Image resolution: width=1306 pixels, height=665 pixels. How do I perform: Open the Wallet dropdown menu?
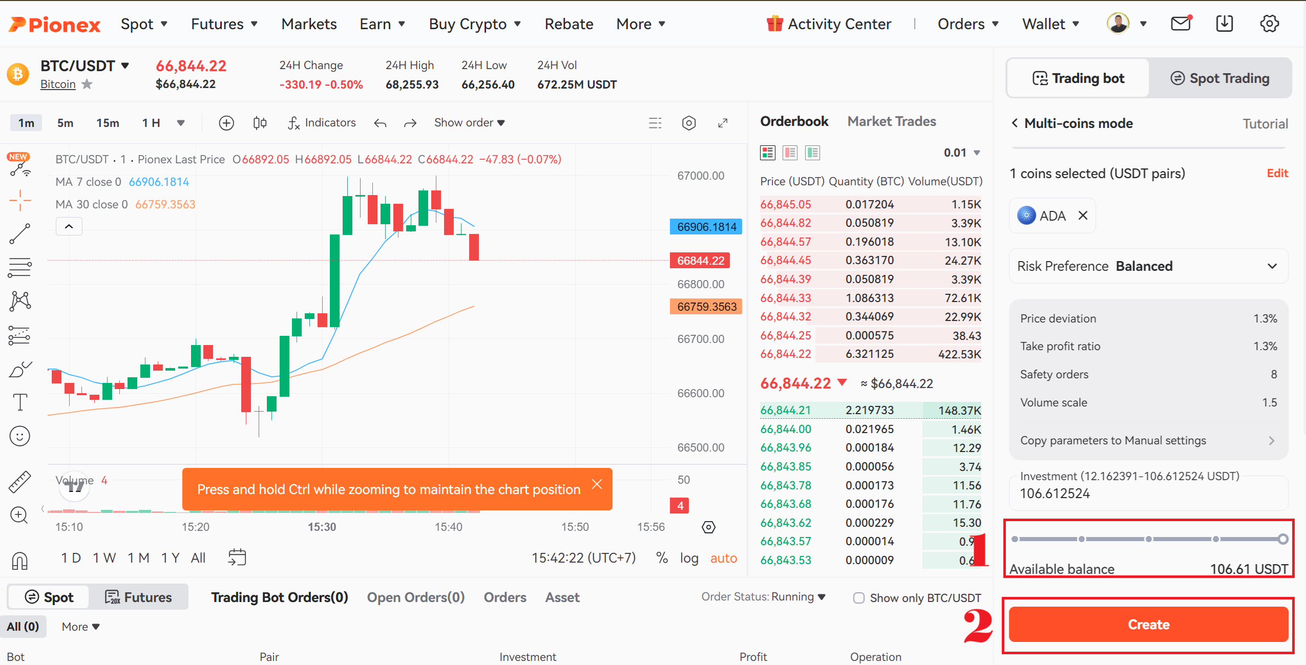pos(1050,24)
